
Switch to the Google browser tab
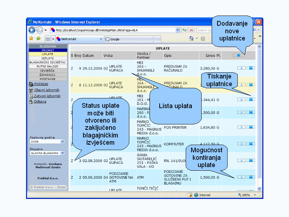point(129,39)
